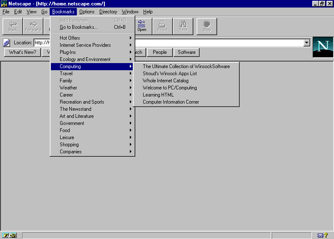Open the File menu
Viewport: 334px width, 239px height.
tap(6, 12)
